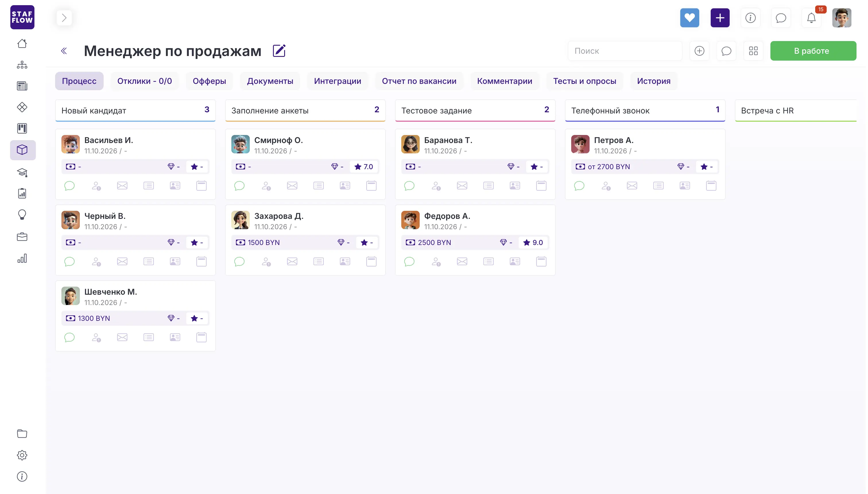The width and height of the screenshot is (868, 494).
Task: Go back using the double chevron
Action: point(64,51)
